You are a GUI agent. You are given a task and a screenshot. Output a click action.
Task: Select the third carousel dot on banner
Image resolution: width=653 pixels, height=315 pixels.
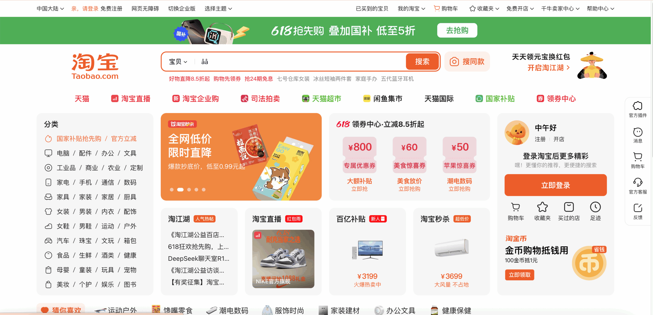(189, 189)
